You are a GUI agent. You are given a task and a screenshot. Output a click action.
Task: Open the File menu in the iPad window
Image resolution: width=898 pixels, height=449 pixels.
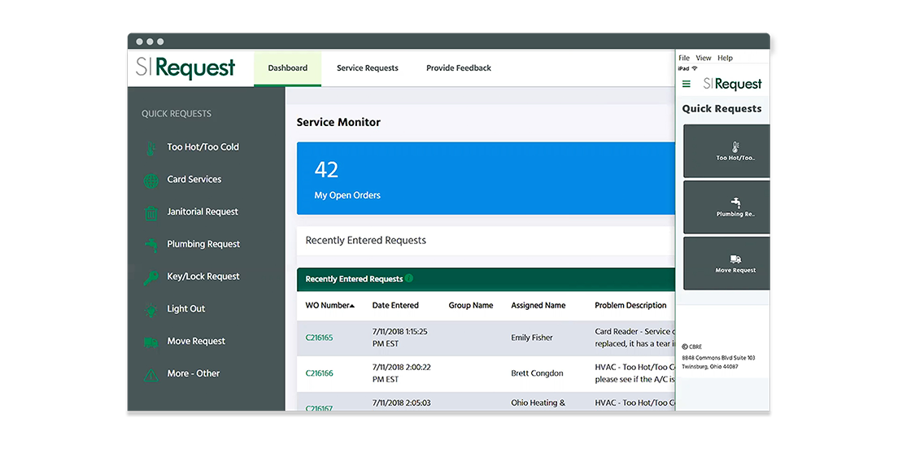(x=684, y=58)
